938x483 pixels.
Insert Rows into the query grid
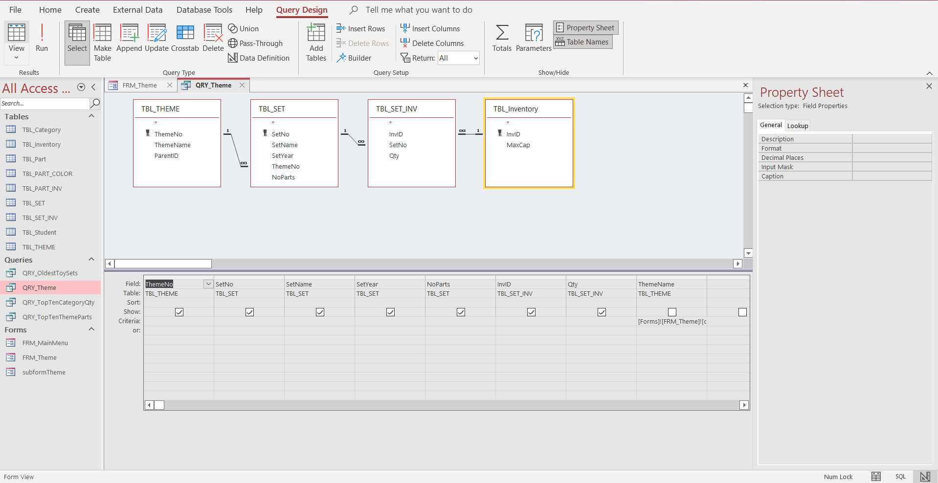[361, 28]
